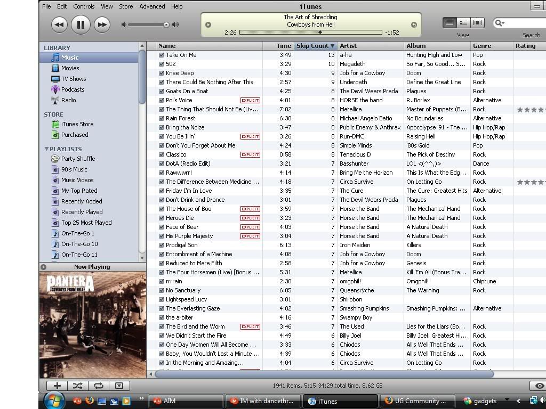Open the File menu

47,6
